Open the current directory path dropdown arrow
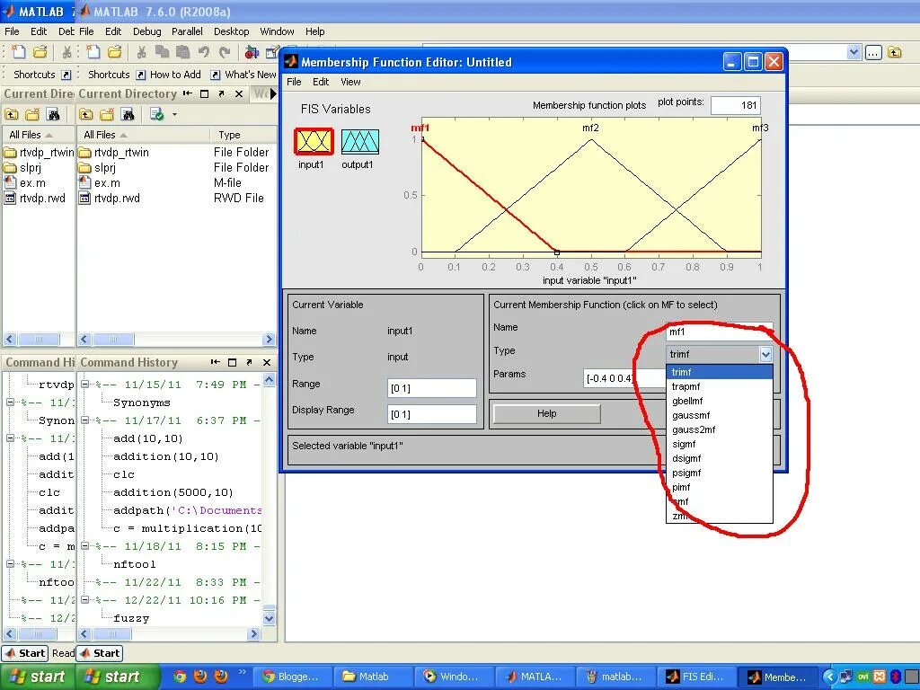This screenshot has height=690, width=920. pyautogui.click(x=854, y=53)
